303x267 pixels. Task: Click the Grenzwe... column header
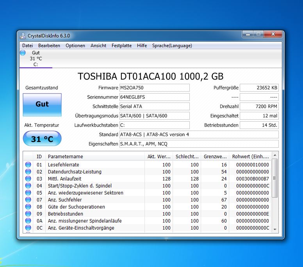tap(215, 156)
